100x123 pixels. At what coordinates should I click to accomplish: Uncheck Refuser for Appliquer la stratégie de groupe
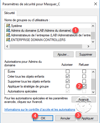click(84, 86)
